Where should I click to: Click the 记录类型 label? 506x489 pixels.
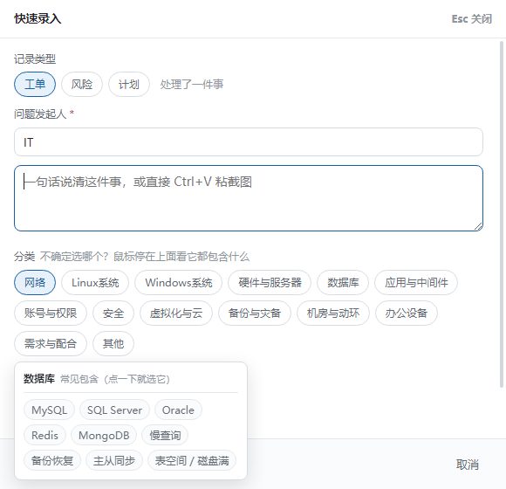[x=35, y=59]
